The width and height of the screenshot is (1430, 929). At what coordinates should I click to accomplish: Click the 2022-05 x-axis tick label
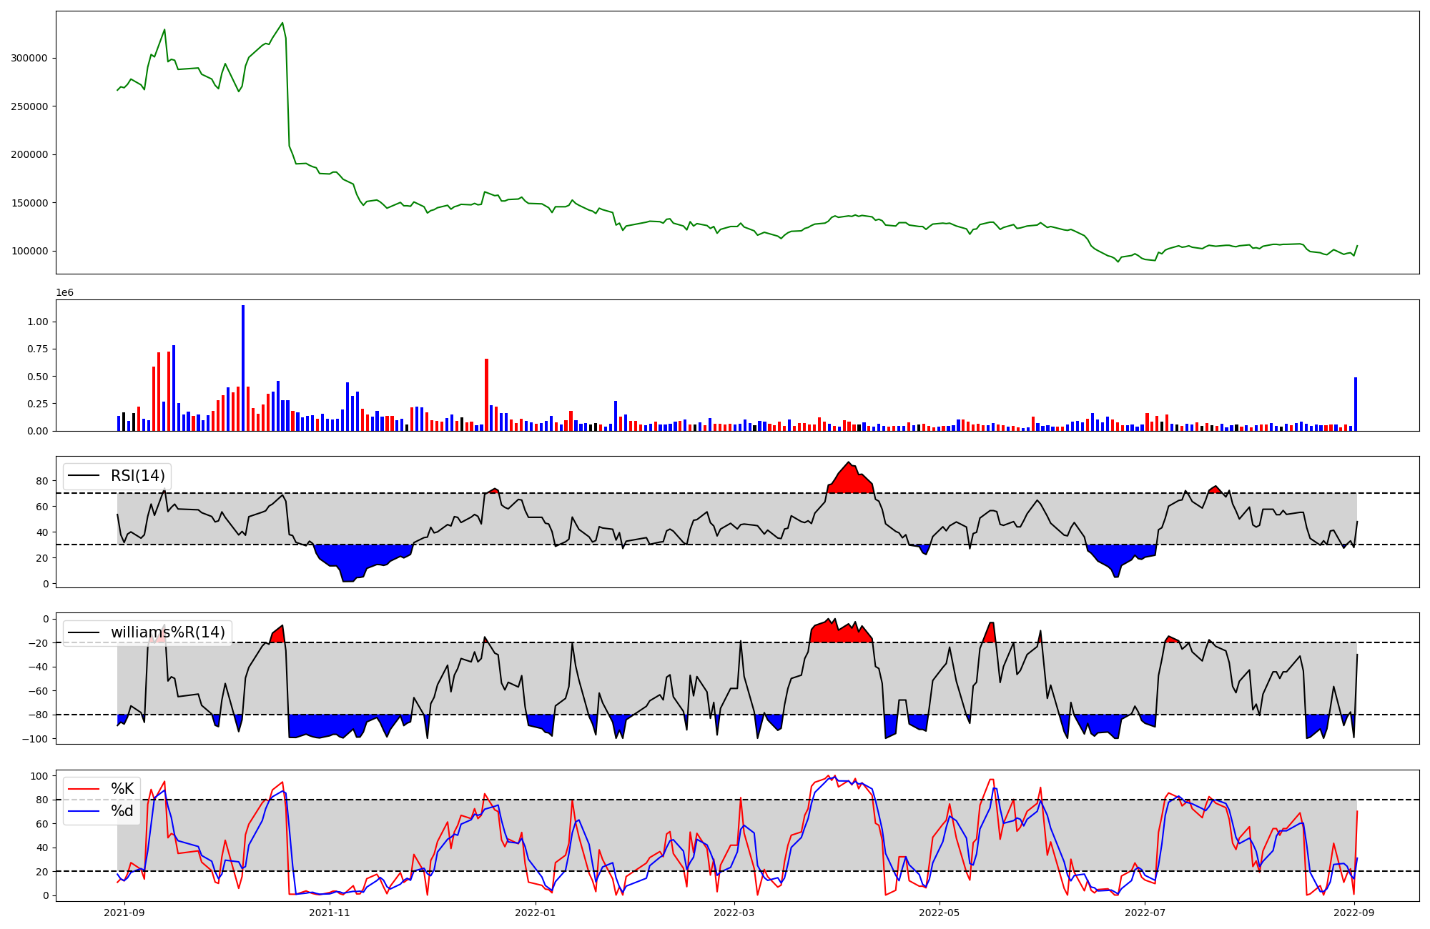939,913
